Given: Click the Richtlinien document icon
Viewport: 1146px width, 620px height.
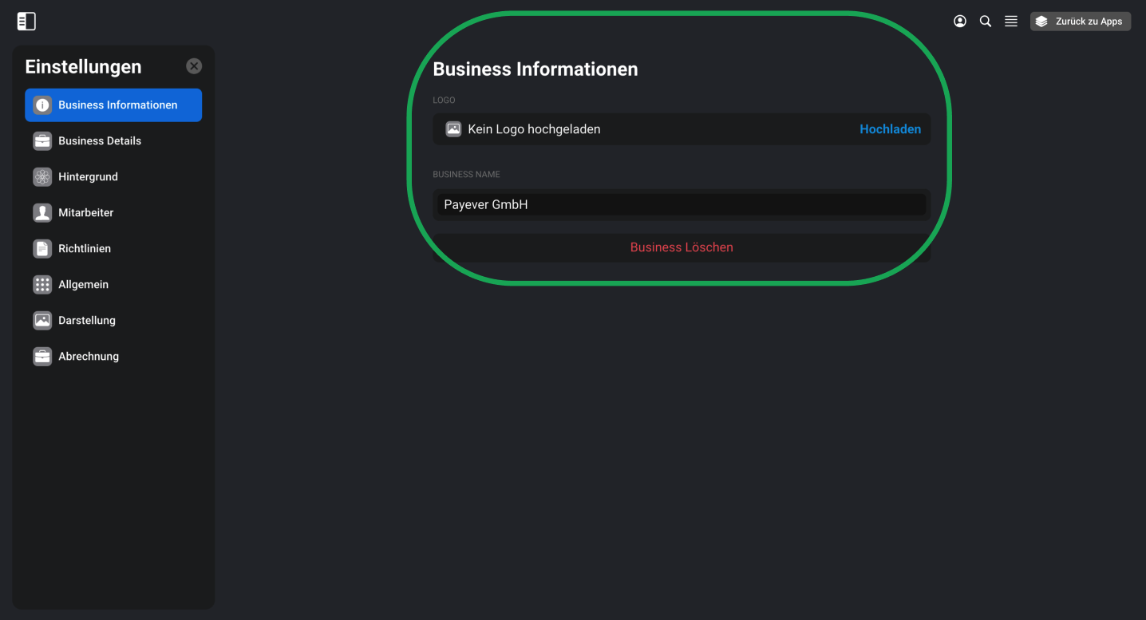Looking at the screenshot, I should pyautogui.click(x=42, y=249).
